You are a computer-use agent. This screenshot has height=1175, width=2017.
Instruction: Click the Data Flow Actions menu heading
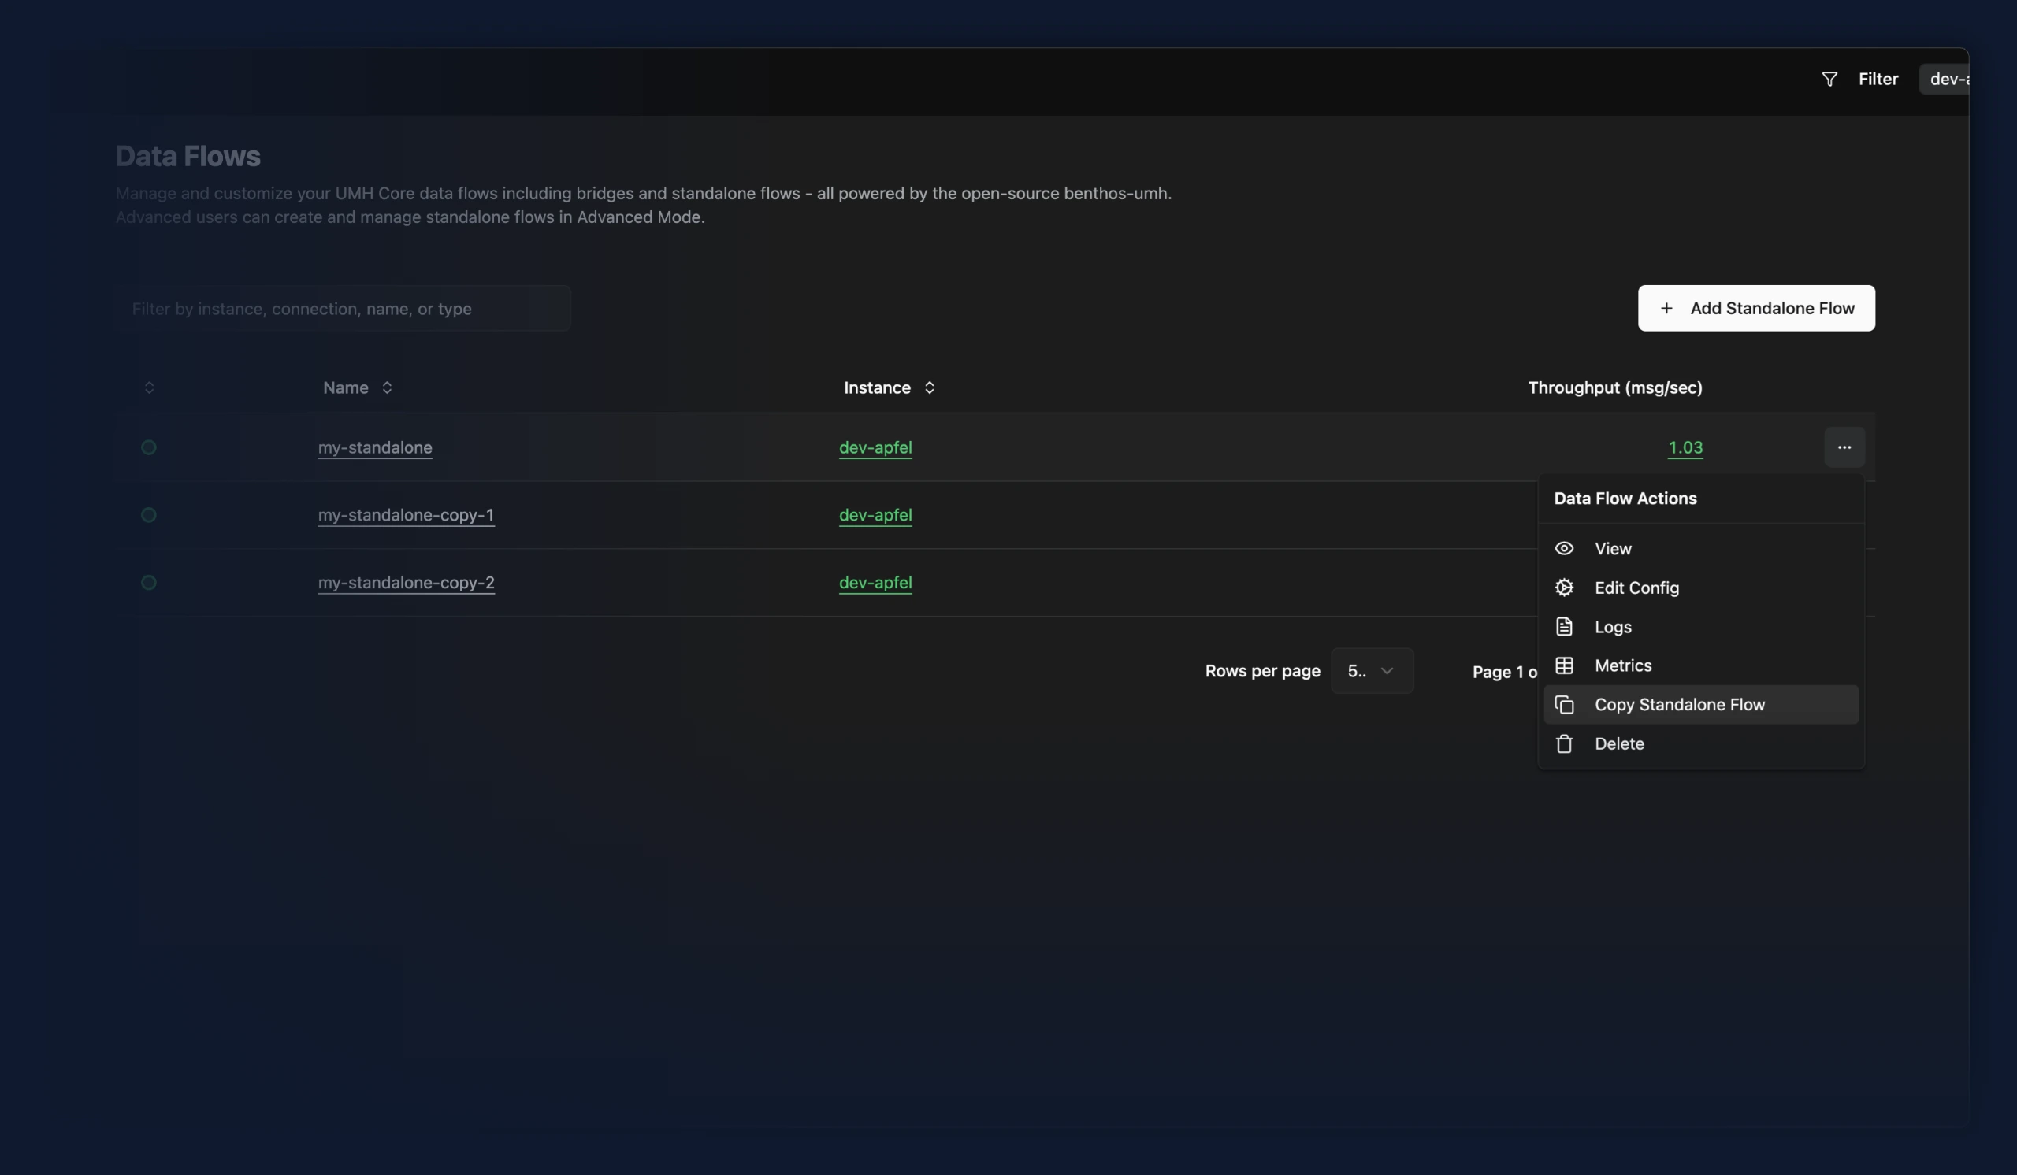click(x=1625, y=499)
